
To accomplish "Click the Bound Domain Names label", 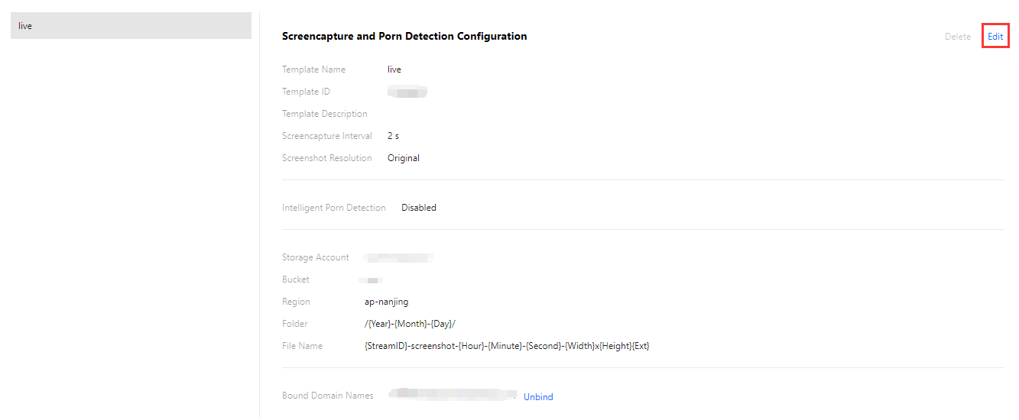I will point(327,396).
